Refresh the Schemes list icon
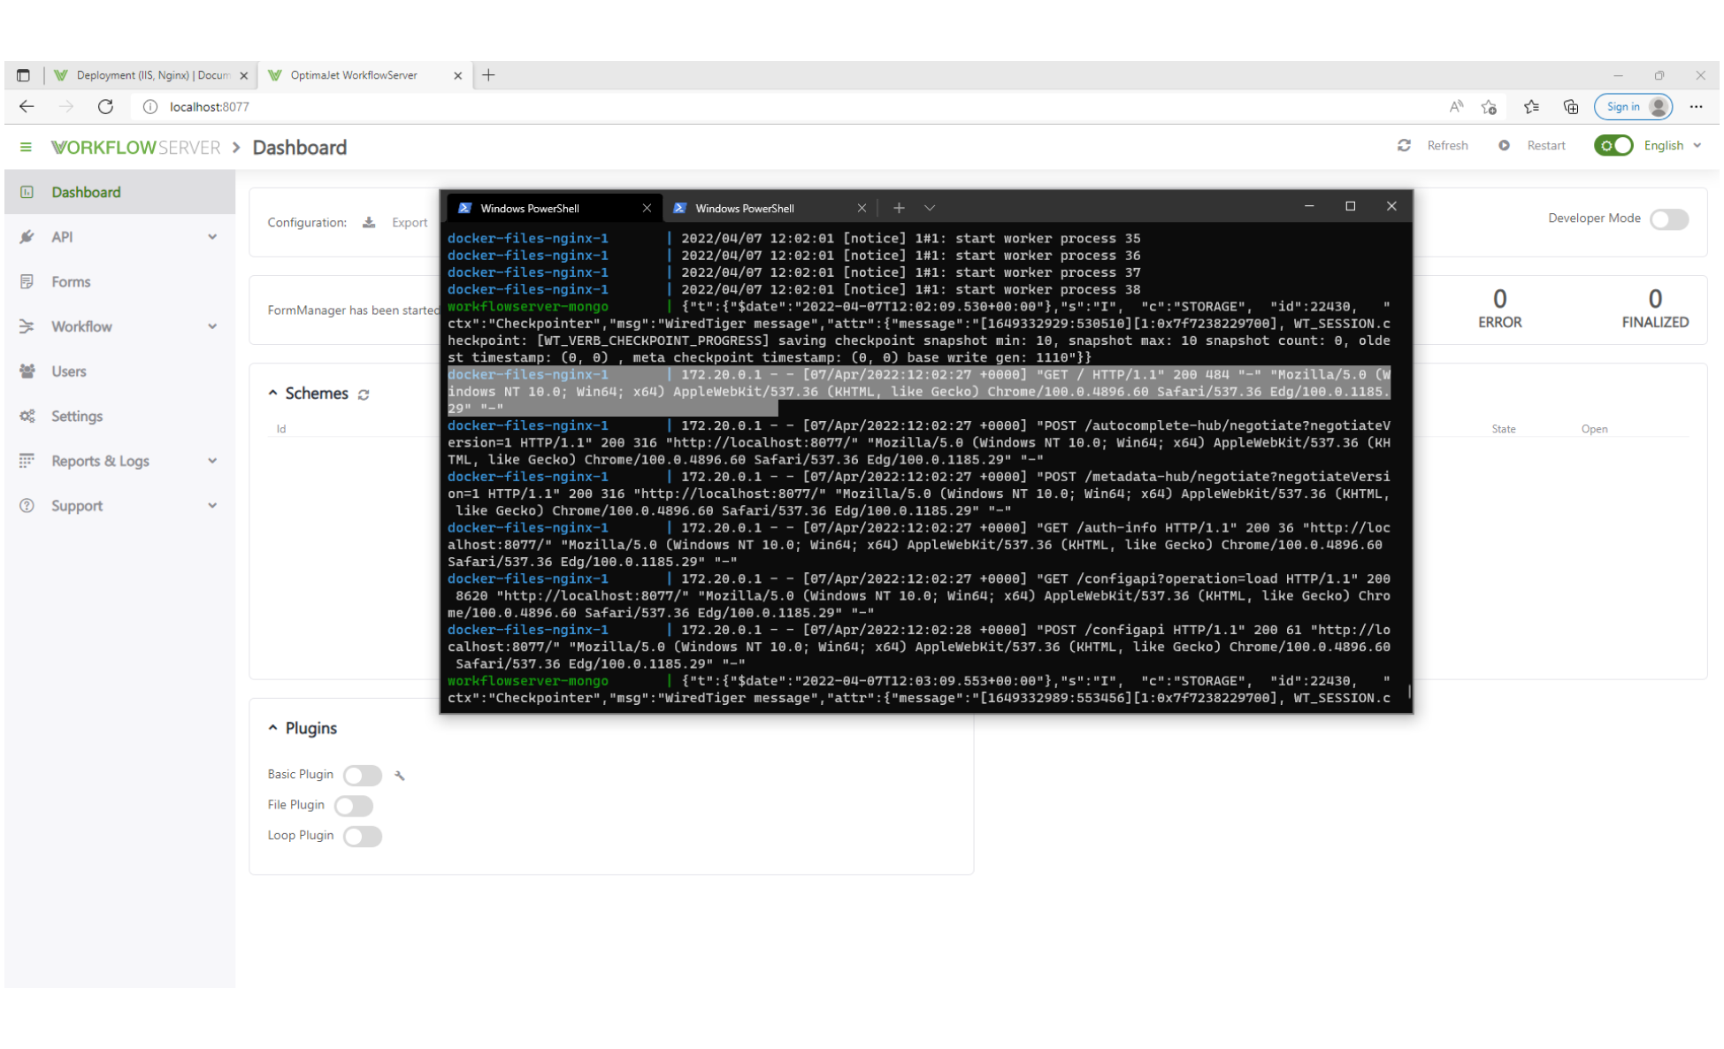The width and height of the screenshot is (1724, 1049). [364, 394]
